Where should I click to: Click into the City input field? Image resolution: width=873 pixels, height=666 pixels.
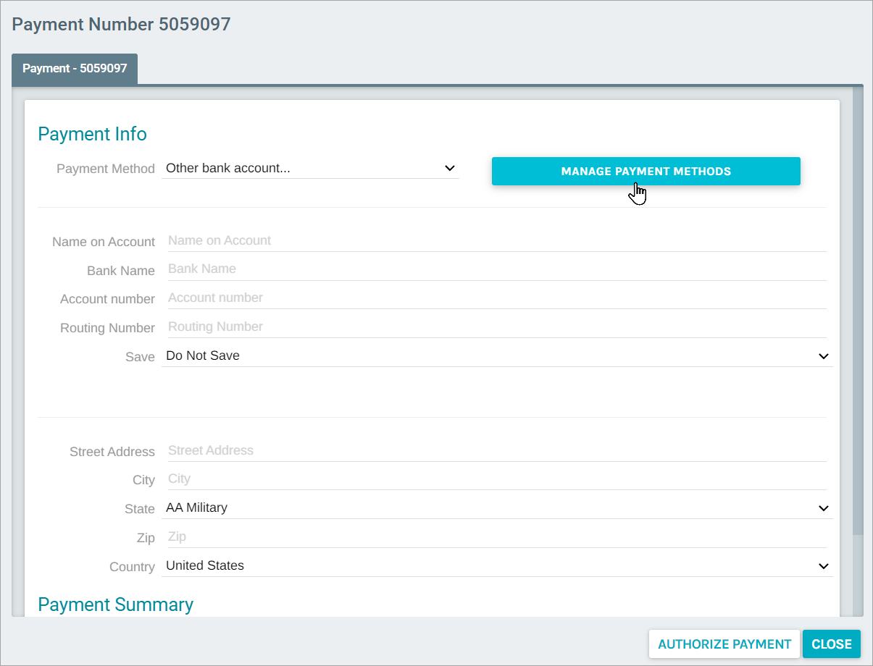point(497,479)
